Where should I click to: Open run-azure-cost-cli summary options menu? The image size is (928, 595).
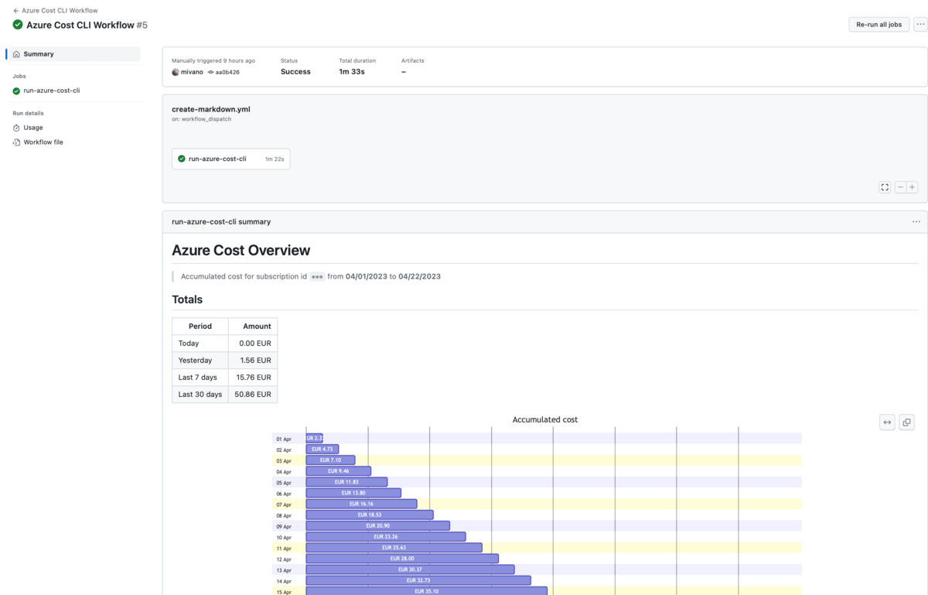(916, 222)
